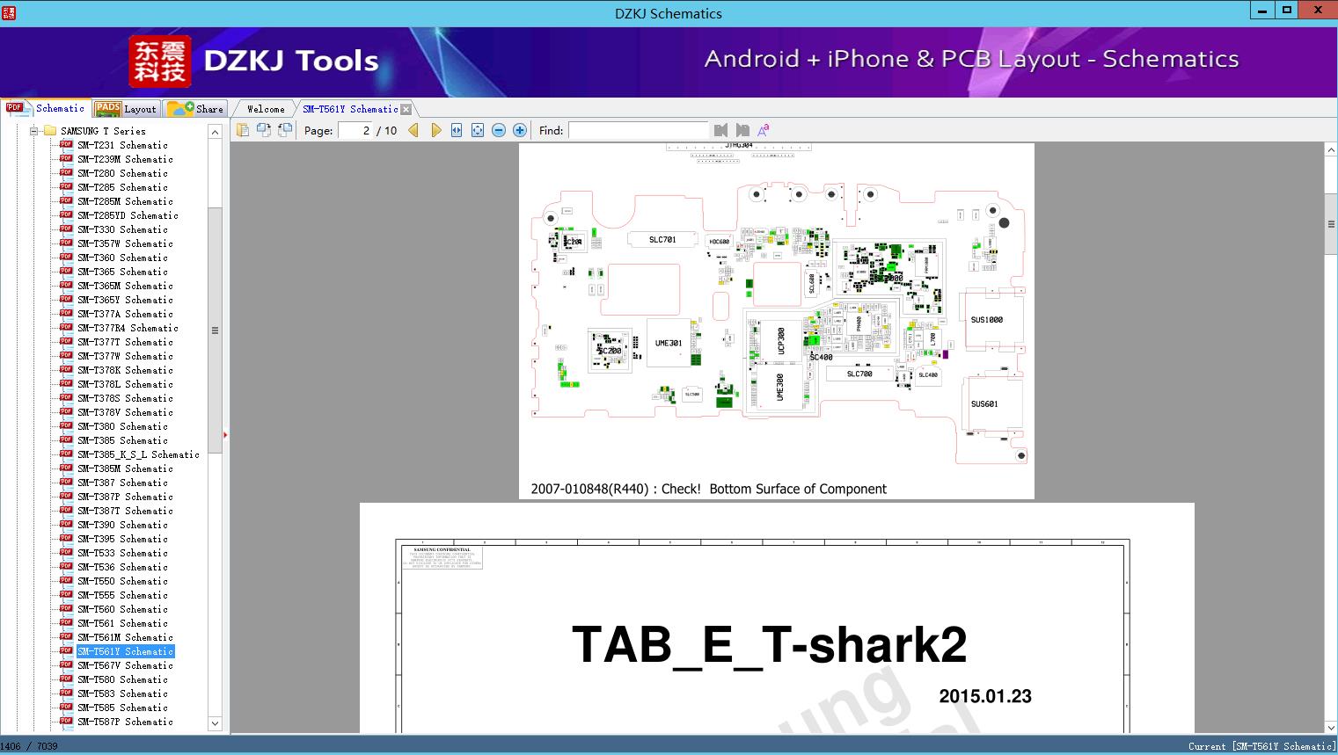Screen dimensions: 1338x755
Task: Toggle the bookmarks sidebar pane icon
Action: (x=243, y=130)
